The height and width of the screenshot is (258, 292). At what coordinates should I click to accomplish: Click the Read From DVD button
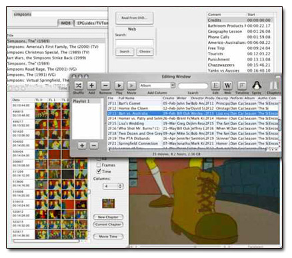pyautogui.click(x=134, y=18)
